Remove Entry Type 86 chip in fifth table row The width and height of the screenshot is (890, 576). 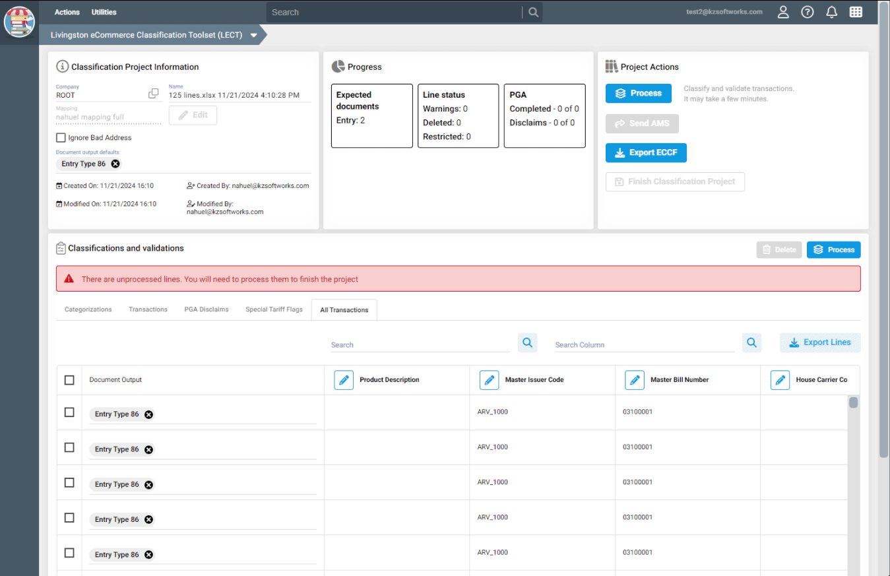[x=148, y=554]
